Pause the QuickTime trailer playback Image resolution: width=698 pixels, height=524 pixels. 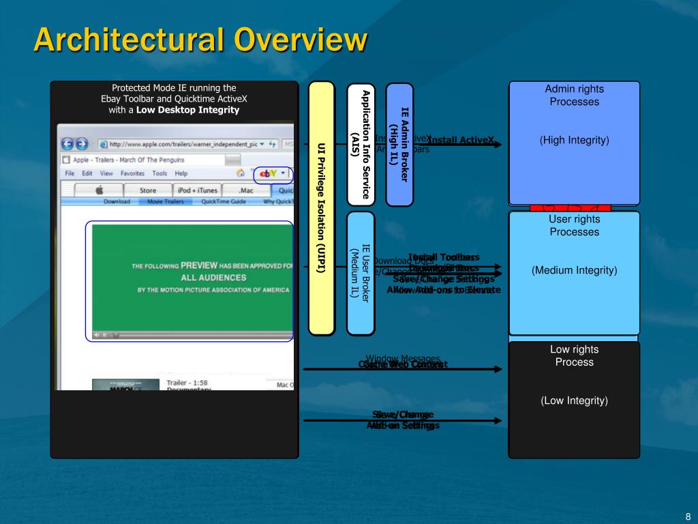(x=105, y=334)
